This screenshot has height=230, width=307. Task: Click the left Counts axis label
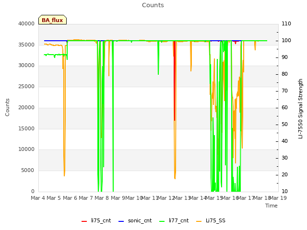(x=7, y=107)
